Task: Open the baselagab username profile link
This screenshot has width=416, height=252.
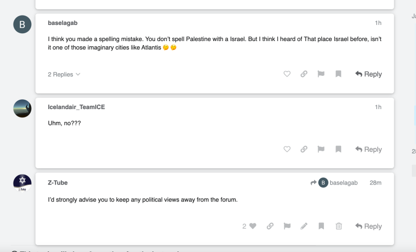Action: [x=62, y=23]
